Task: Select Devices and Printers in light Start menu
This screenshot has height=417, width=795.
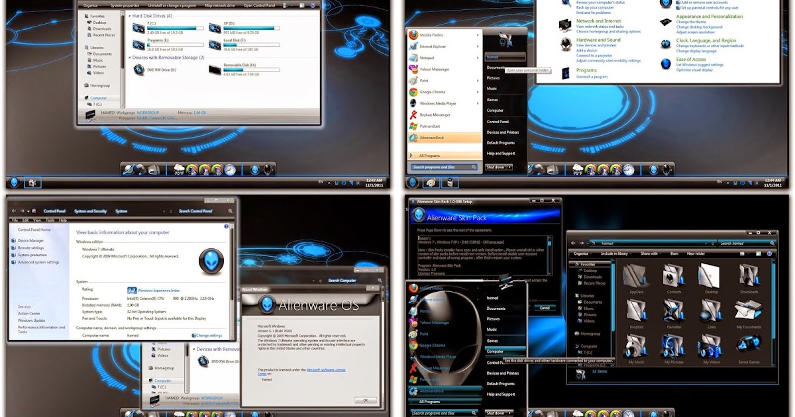Action: coord(502,132)
